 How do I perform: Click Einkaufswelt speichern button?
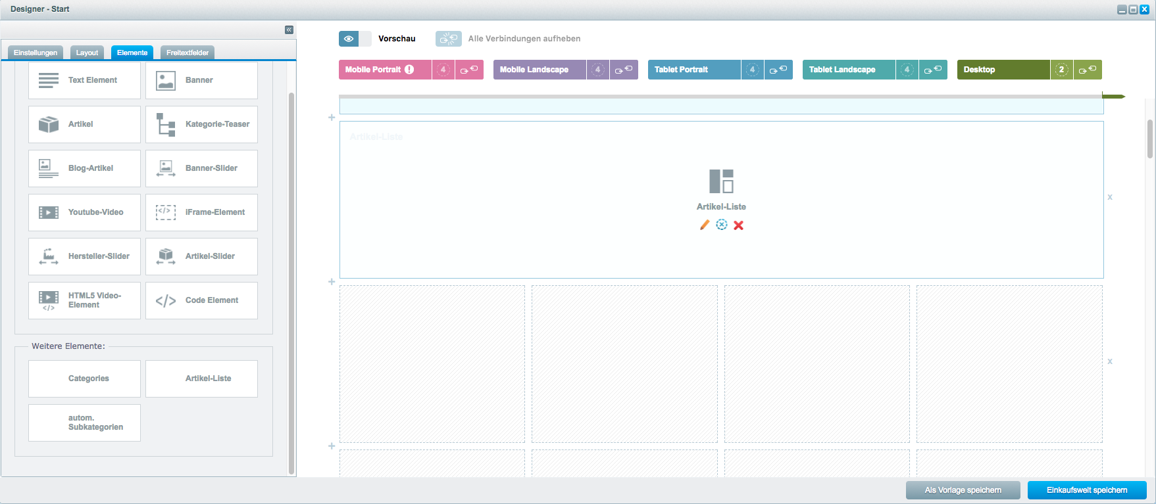tap(1087, 490)
